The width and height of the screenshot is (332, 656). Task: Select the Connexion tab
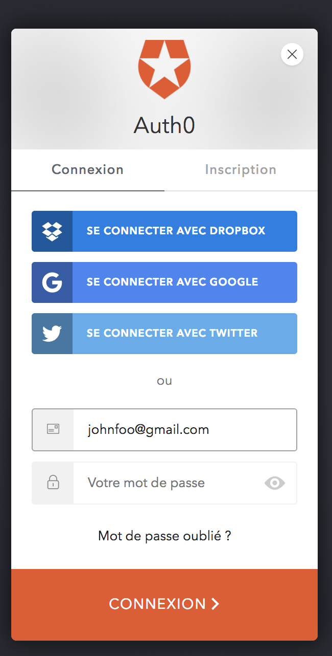[88, 170]
